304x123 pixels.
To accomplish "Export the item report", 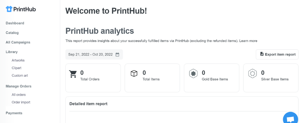I will click(x=277, y=54).
